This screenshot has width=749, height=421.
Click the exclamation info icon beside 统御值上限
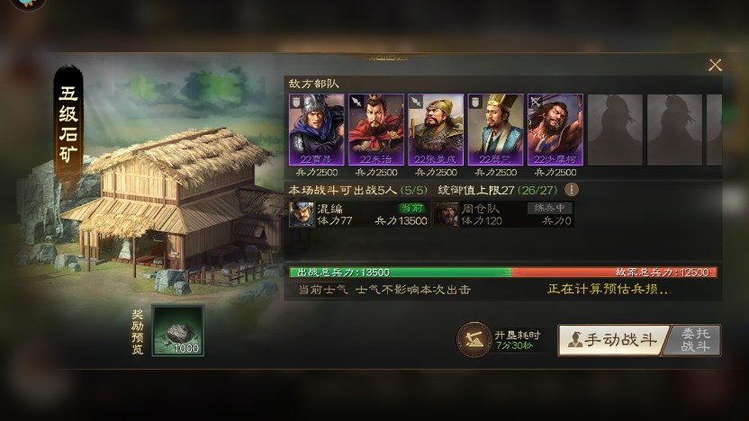pos(572,190)
